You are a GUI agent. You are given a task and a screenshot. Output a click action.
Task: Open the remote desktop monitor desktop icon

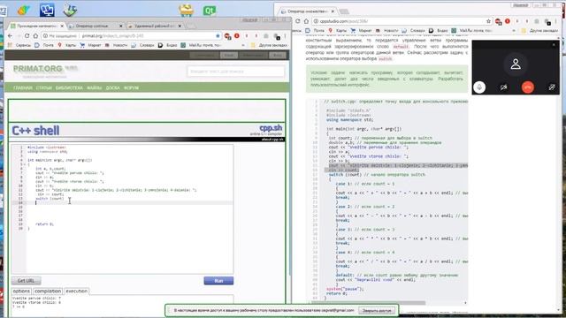[47, 10]
